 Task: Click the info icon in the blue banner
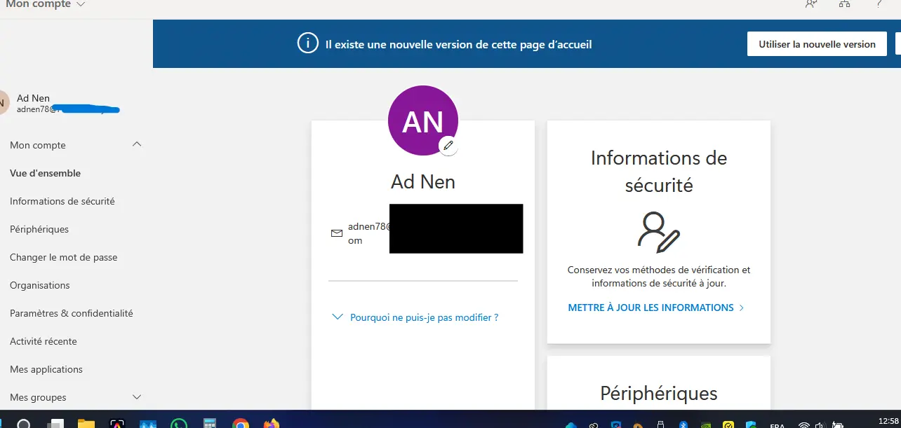coord(307,43)
